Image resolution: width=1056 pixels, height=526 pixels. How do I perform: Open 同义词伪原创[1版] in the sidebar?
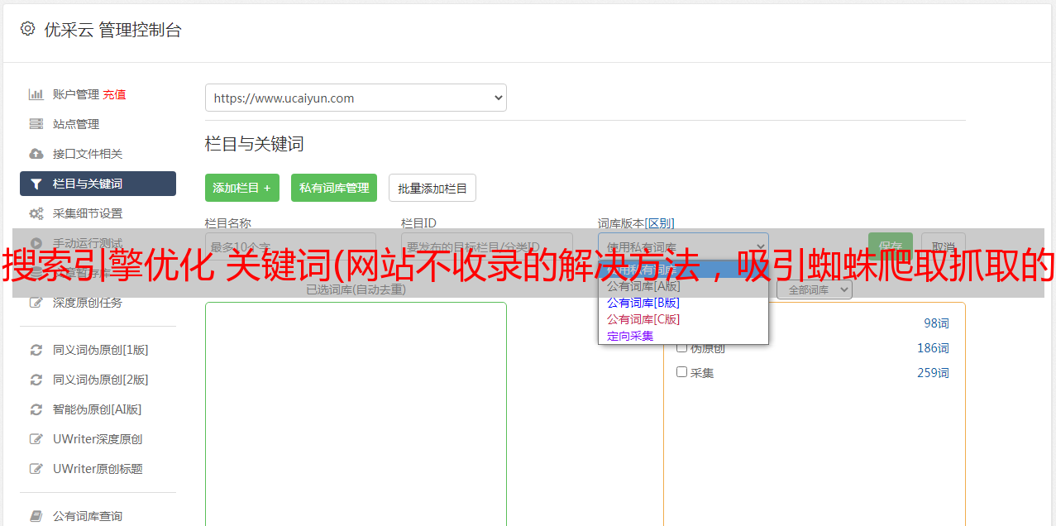pos(101,350)
